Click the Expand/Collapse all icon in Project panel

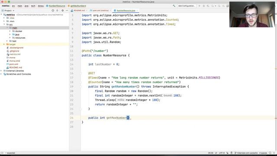click(57, 10)
